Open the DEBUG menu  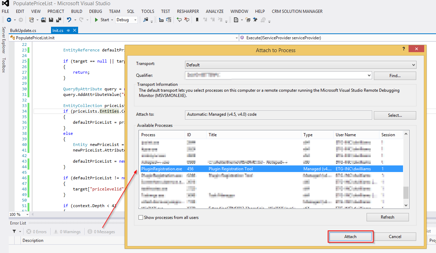click(95, 11)
